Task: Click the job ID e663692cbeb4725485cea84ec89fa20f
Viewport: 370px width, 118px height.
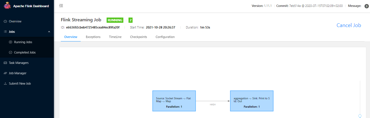Action: 93,27
